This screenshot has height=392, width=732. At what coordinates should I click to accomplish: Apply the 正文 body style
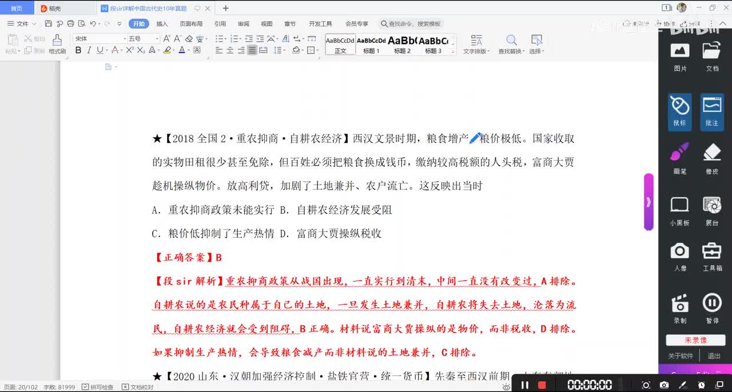click(340, 45)
